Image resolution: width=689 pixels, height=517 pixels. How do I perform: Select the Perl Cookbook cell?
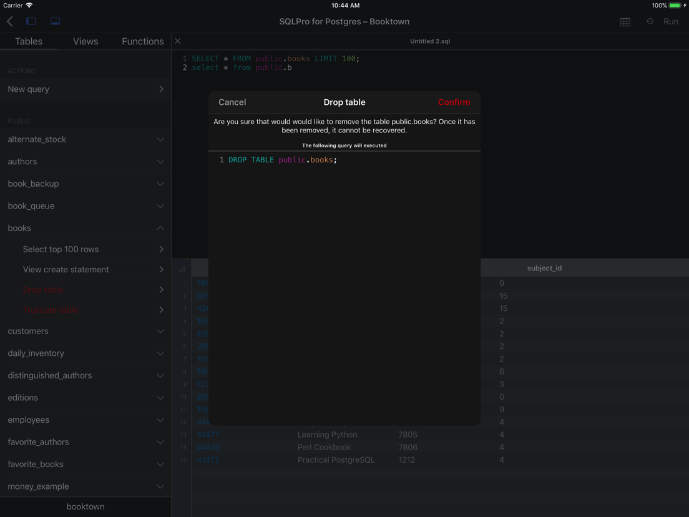coord(324,447)
